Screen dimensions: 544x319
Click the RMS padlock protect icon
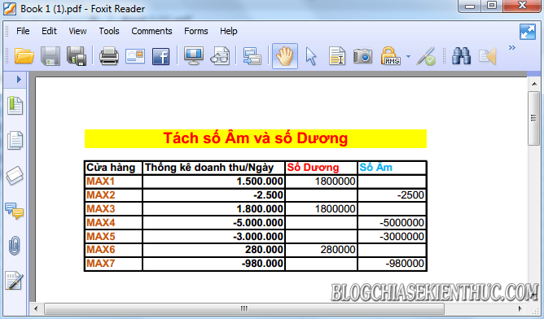point(390,56)
